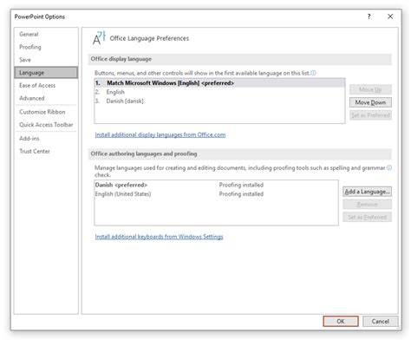Click the help question mark icon
Image resolution: width=411 pixels, height=346 pixels.
click(369, 16)
